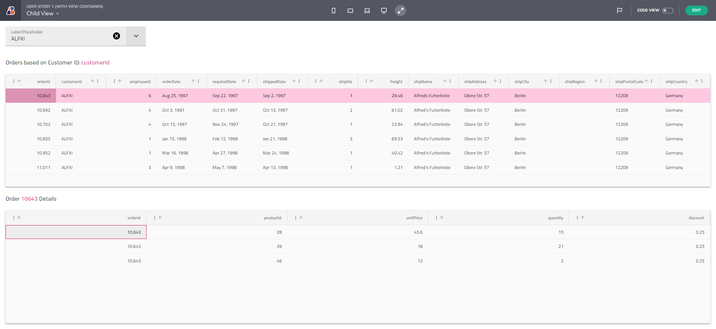Select the tablet preview size icon
Image resolution: width=716 pixels, height=329 pixels.
(x=350, y=10)
